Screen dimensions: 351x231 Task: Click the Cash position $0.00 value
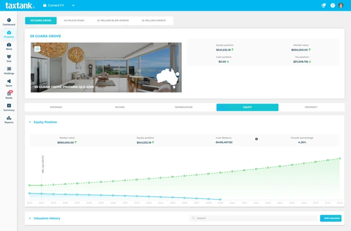(224, 61)
